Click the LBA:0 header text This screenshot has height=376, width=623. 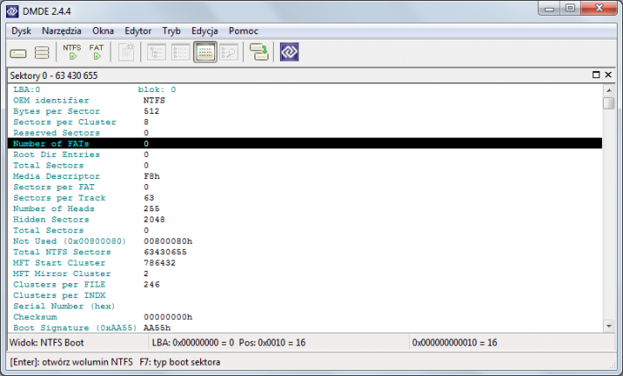(26, 89)
